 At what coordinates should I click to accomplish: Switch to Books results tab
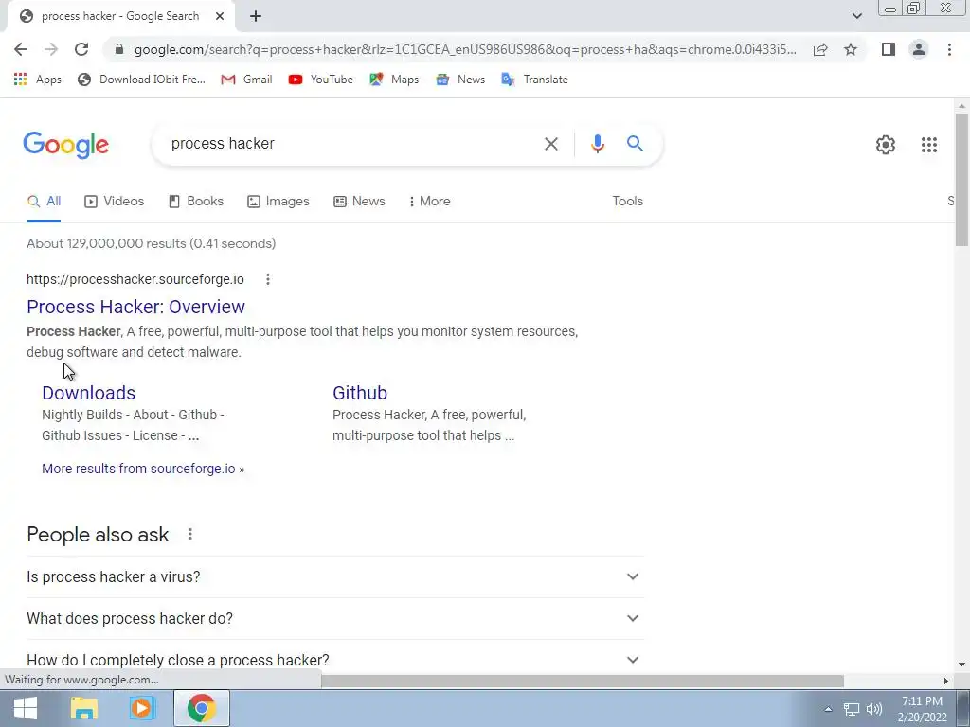click(x=195, y=201)
